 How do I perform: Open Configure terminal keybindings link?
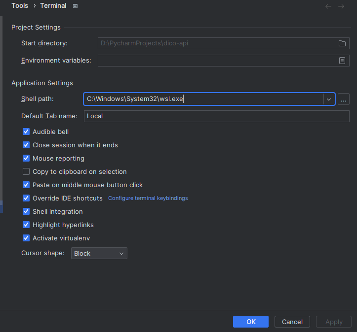coord(148,198)
